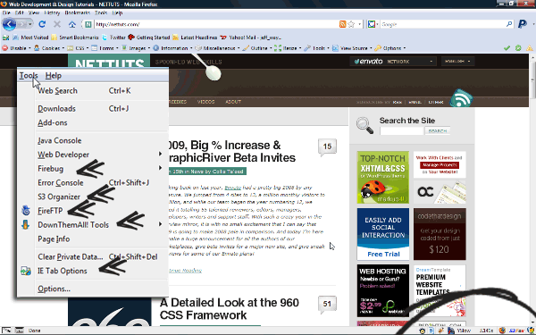Click the Stop loading X icon
Image resolution: width=536 pixels, height=335 pixels.
(57, 24)
